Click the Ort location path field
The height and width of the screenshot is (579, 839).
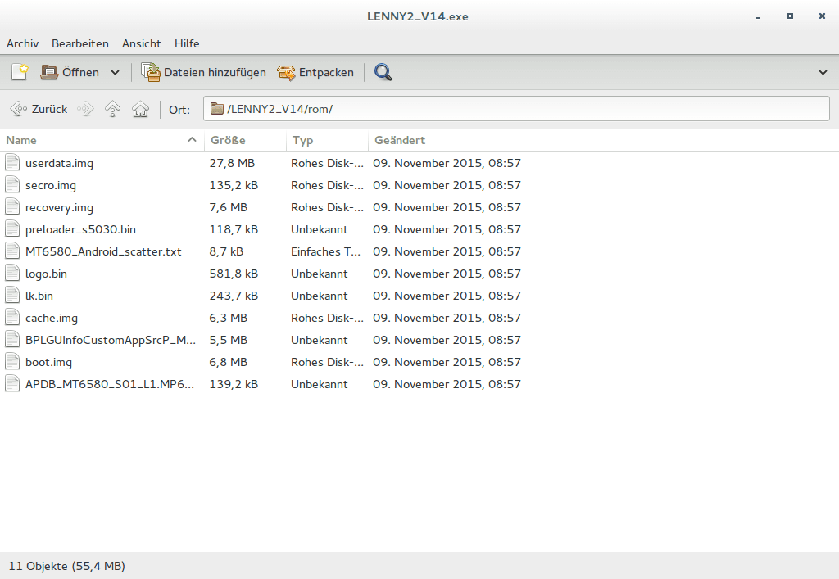(516, 109)
